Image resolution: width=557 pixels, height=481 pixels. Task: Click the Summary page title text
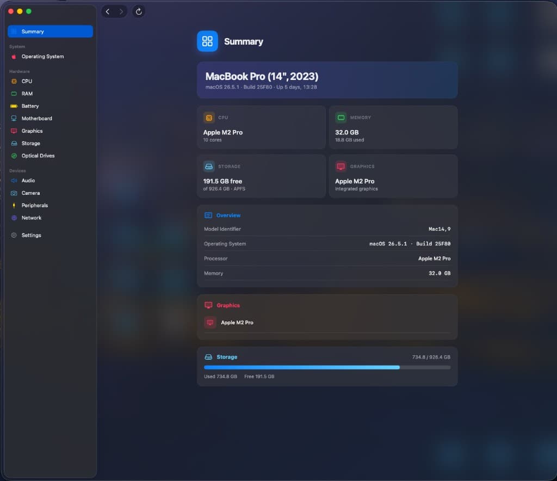(x=243, y=41)
